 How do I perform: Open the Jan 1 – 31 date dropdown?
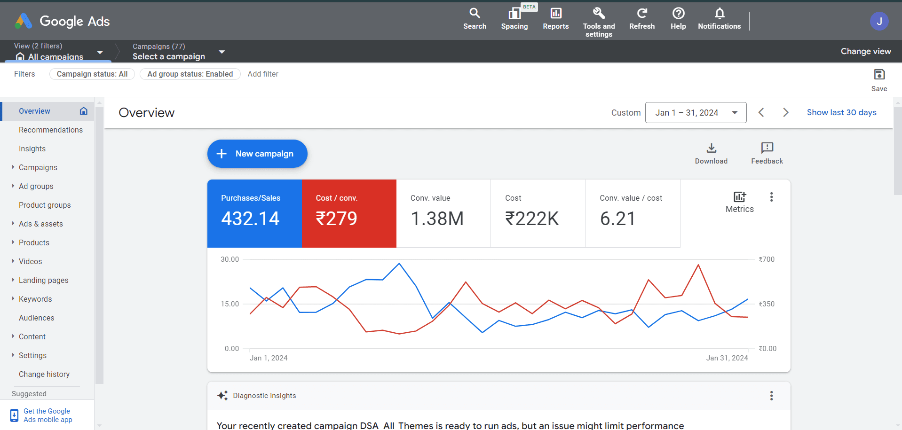pos(696,112)
